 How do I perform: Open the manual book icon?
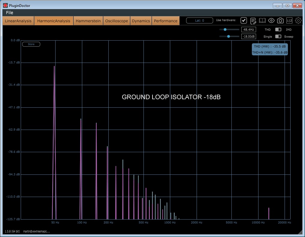262,20
